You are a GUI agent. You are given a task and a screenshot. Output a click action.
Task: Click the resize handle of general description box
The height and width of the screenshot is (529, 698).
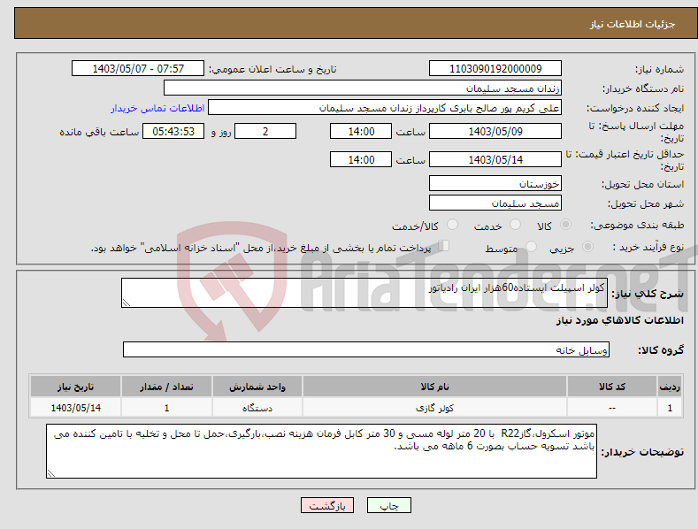point(127,303)
